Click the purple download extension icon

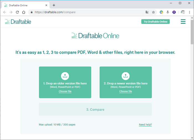point(174,12)
